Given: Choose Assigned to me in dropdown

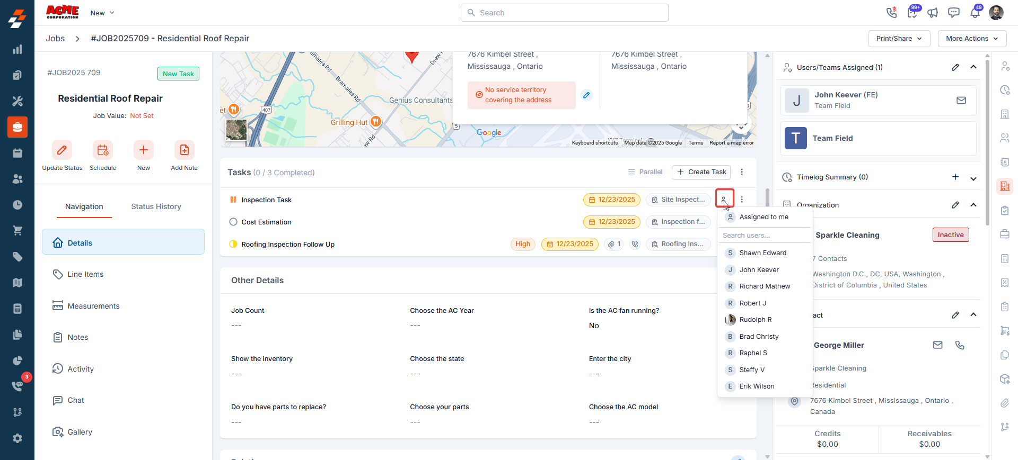Looking at the screenshot, I should click(x=765, y=217).
